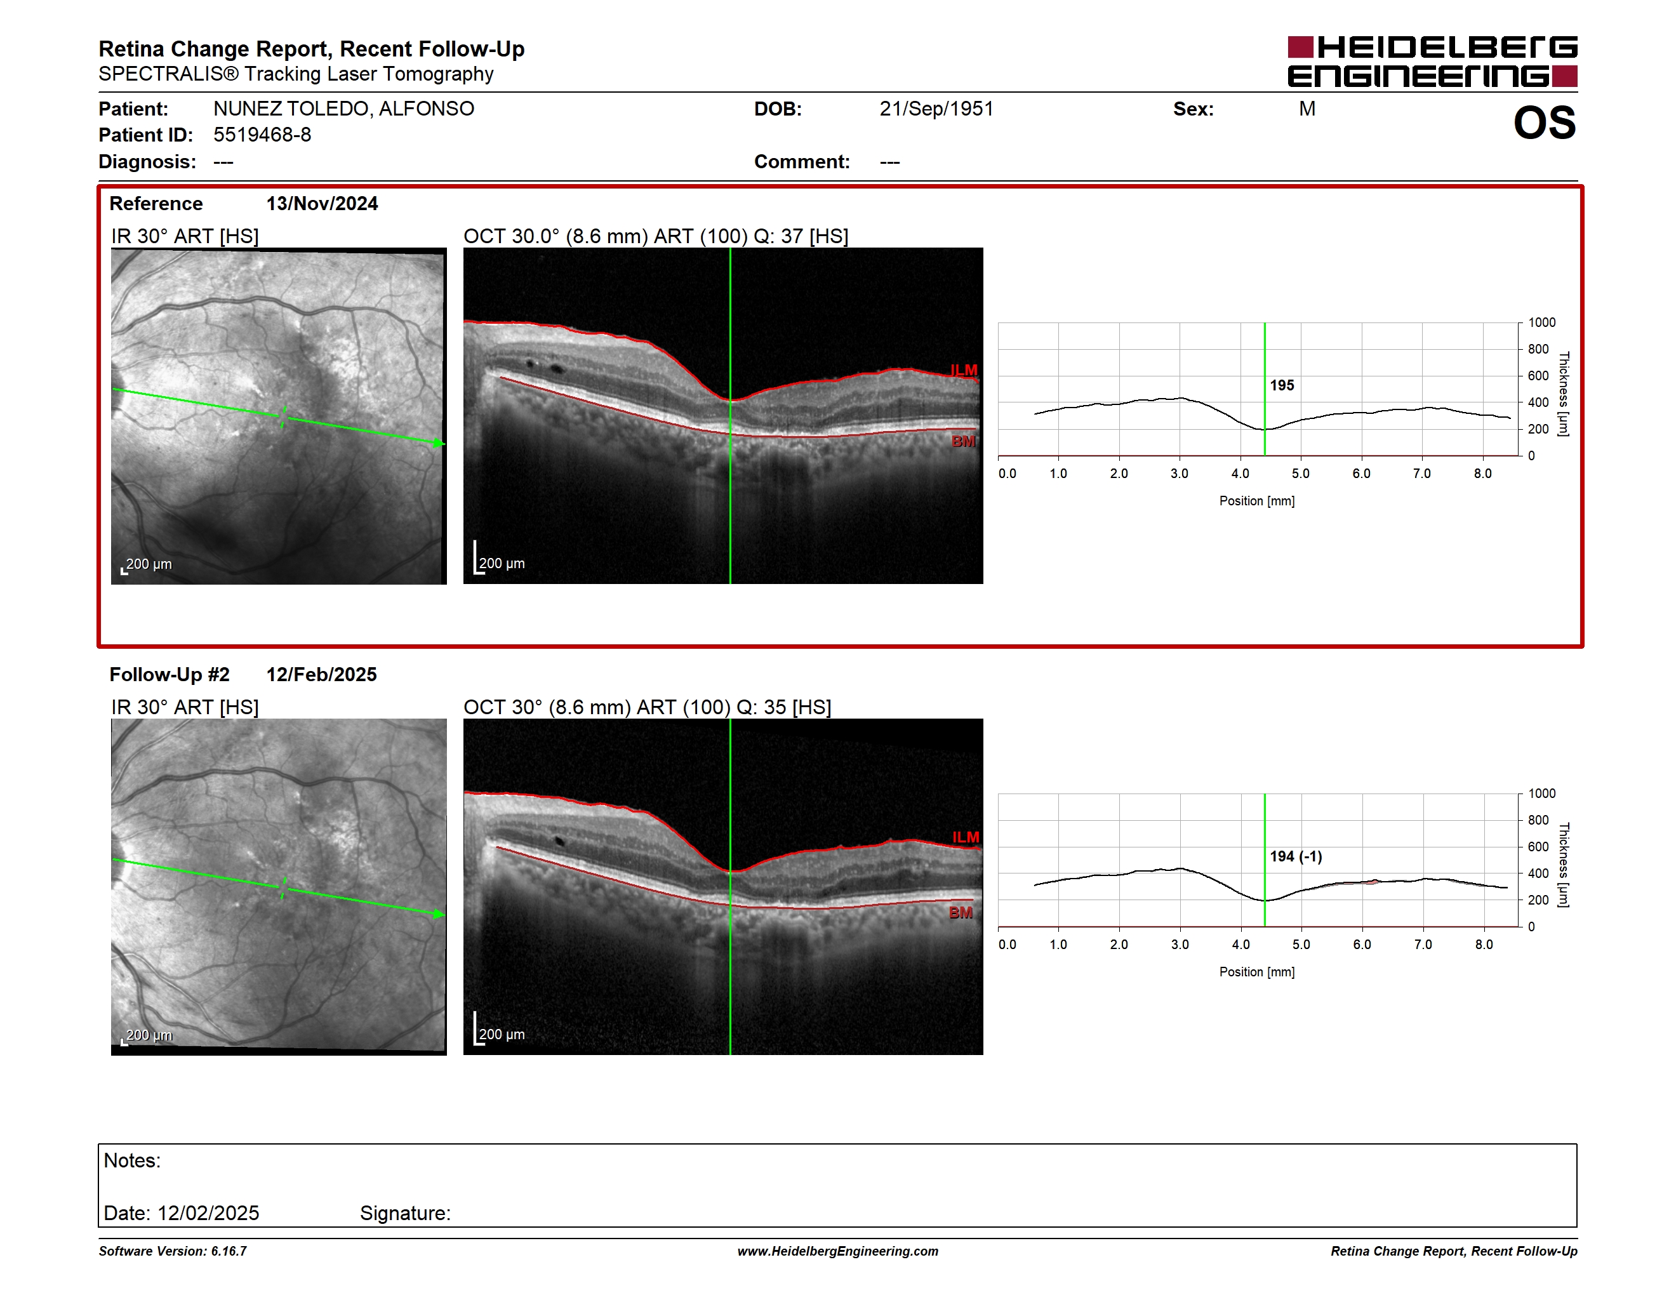Click the Reference OCT Q: 37 caption
This screenshot has width=1676, height=1295.
point(656,236)
